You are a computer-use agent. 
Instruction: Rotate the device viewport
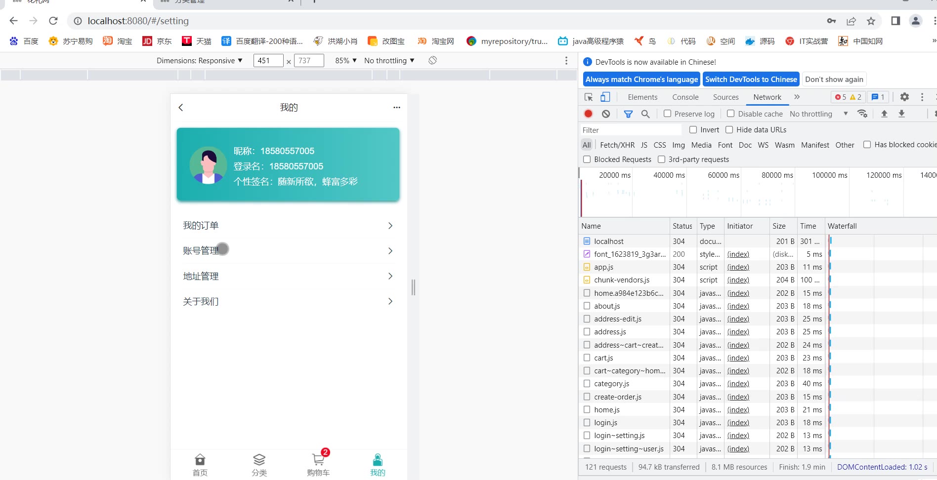432,60
